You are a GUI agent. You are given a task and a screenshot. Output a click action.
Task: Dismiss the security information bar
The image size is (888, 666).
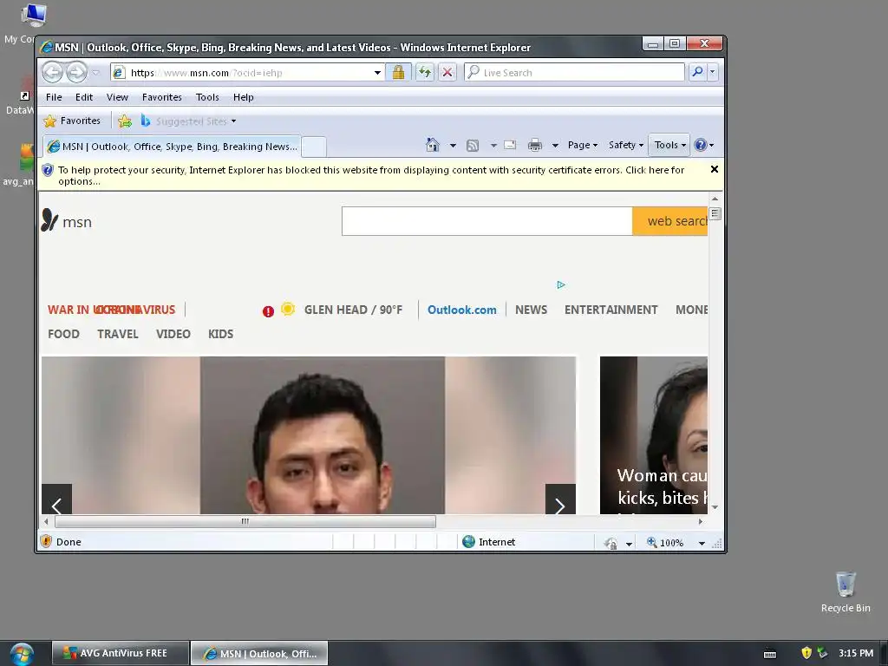point(715,169)
